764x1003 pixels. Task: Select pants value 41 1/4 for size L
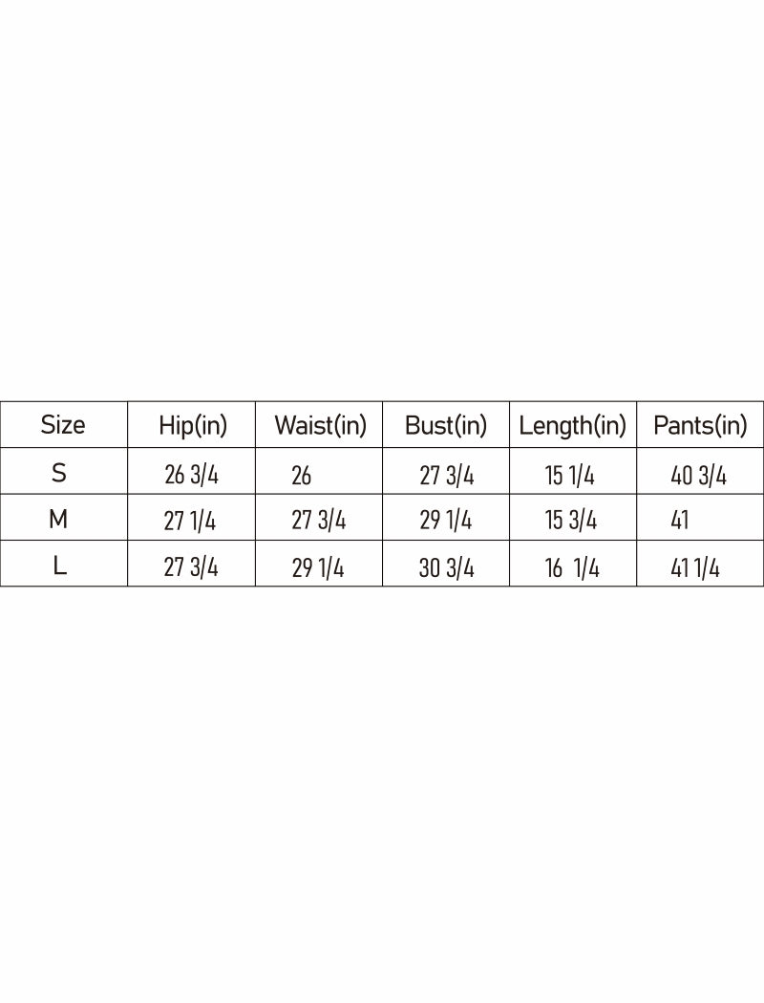coord(695,568)
